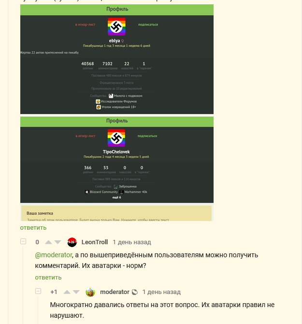Downvote the moderator's reply
Image resolution: width=302 pixels, height=324 pixels.
76,292
